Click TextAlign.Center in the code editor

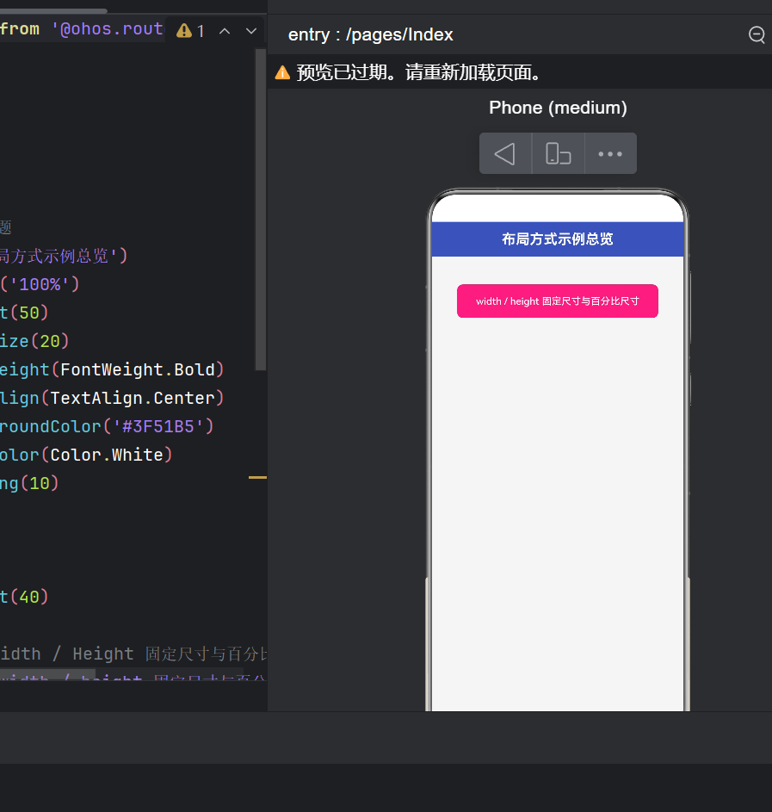132,398
